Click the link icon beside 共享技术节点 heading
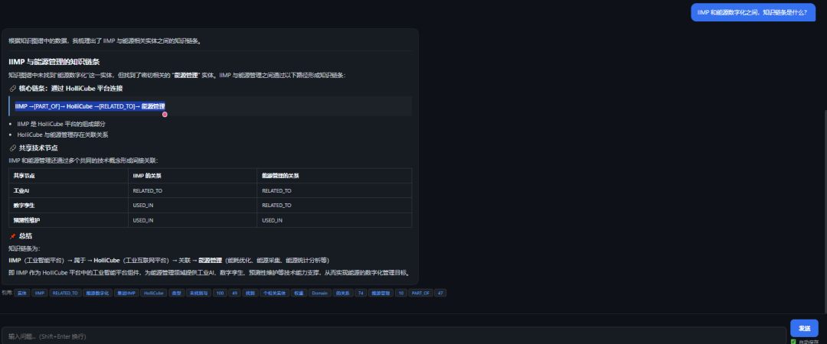This screenshot has width=827, height=344. pos(13,148)
